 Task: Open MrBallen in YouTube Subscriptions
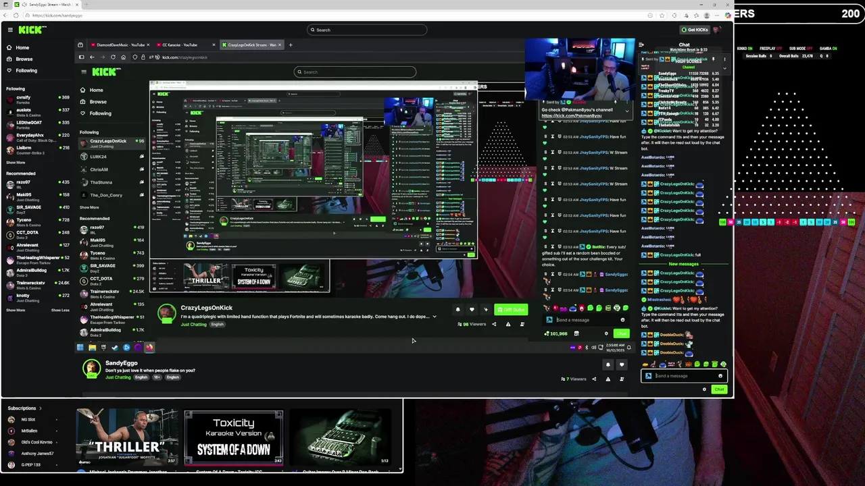(29, 431)
